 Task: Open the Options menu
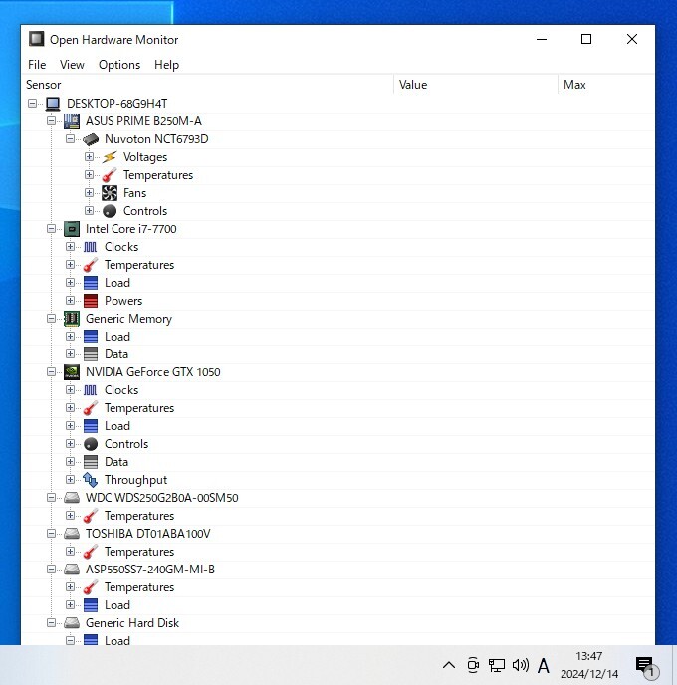click(119, 65)
